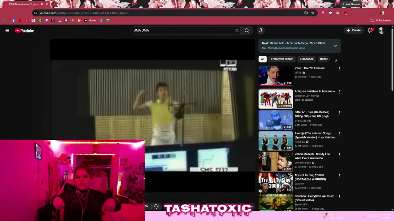Click the dislike thumbs-down button
The height and width of the screenshot is (221, 394).
coord(156,206)
